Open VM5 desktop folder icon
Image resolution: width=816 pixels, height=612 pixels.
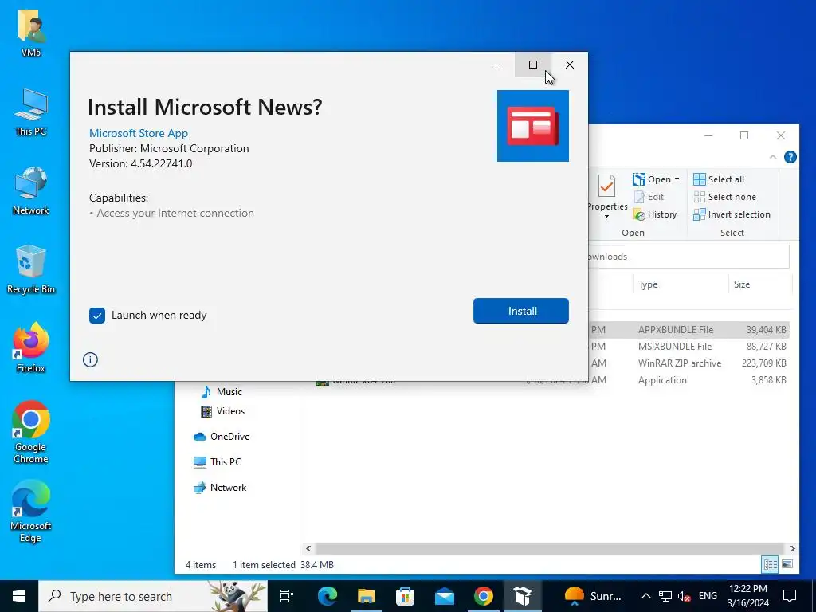pos(31,33)
